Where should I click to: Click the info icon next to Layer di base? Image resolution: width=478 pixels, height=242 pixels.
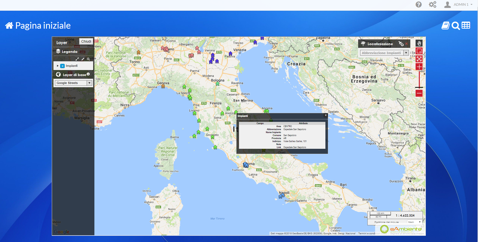pos(88,74)
